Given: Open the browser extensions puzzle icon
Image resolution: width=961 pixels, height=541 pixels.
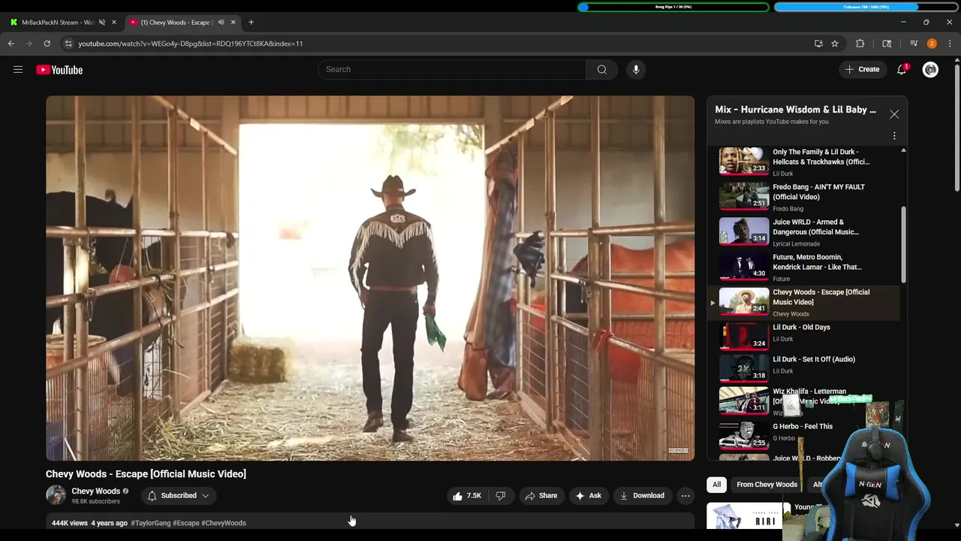Looking at the screenshot, I should pos(860,44).
